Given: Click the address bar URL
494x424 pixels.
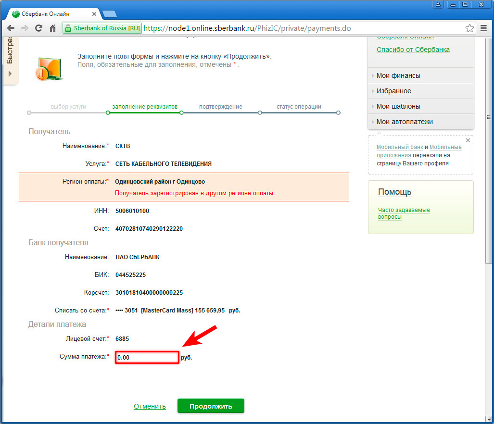Looking at the screenshot, I should [247, 28].
